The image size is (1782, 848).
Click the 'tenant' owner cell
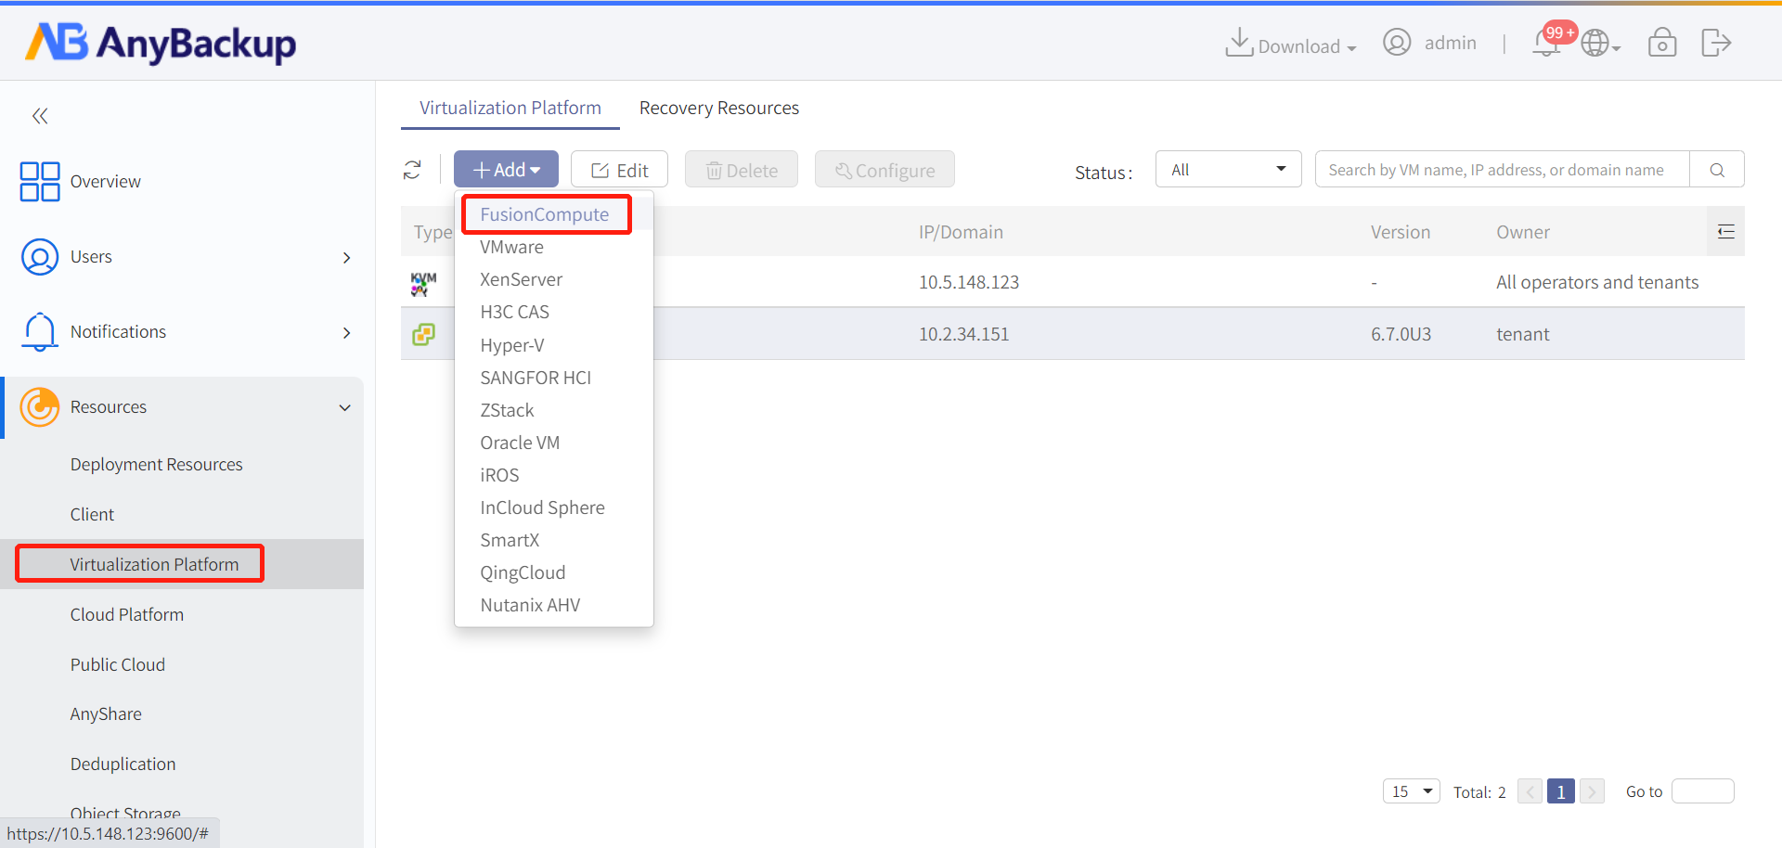[1523, 334]
